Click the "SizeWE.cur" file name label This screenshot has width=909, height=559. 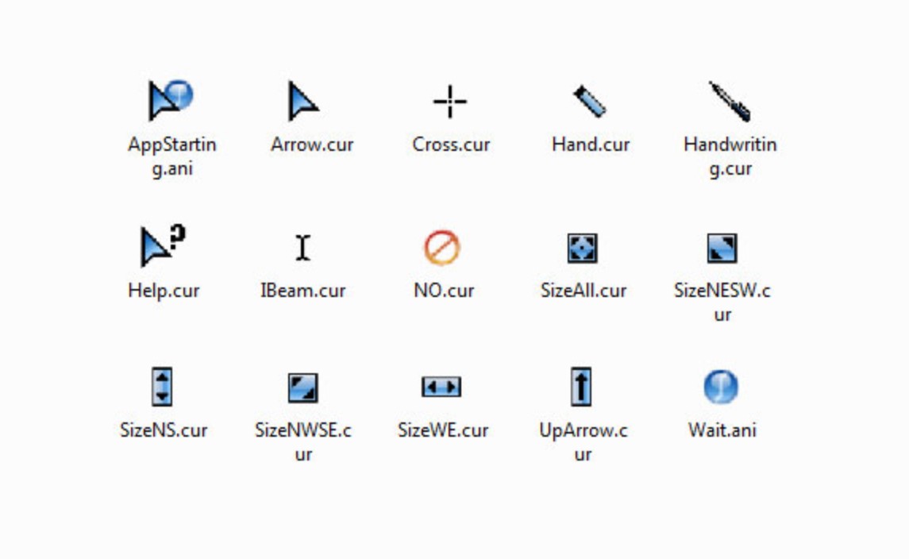(443, 430)
